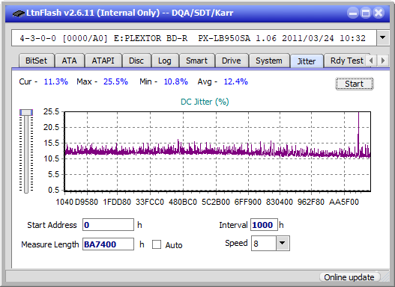
Task: Click into the Start Address field
Action: pyautogui.click(x=109, y=224)
